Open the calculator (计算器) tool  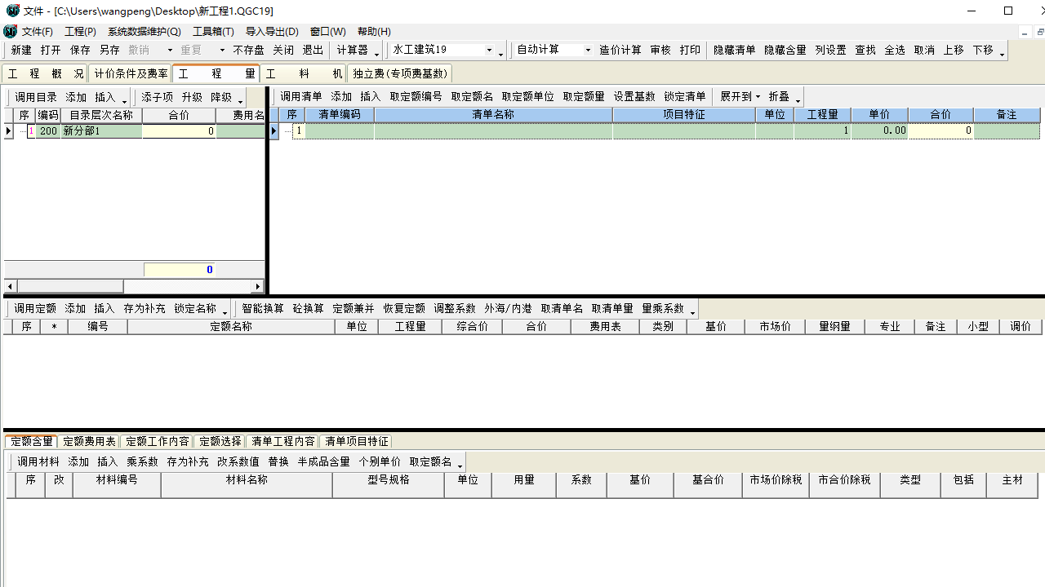353,51
